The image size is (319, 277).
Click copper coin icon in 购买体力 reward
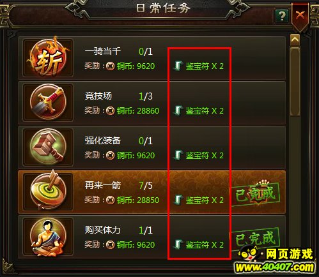click(x=111, y=245)
